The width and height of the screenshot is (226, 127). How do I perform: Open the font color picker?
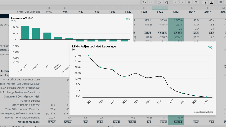[211, 2]
